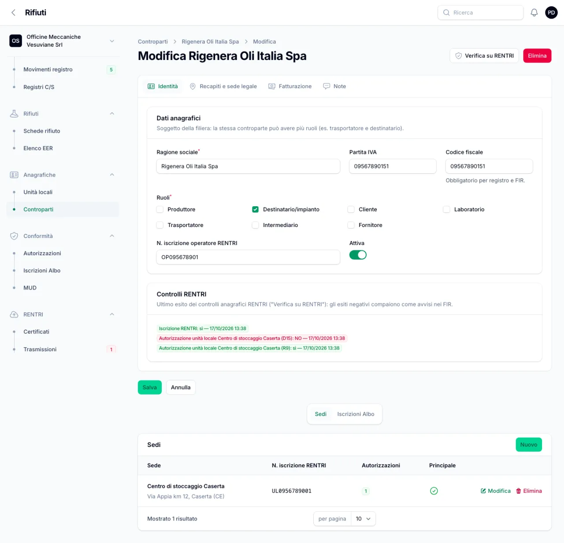The image size is (564, 543).
Task: Tick the Cliente role checkbox
Action: pos(351,209)
